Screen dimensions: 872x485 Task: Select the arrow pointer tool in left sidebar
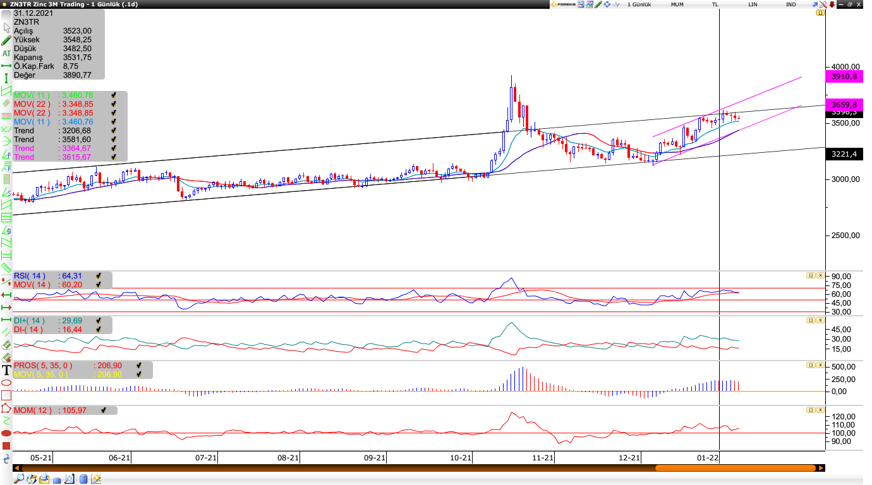tap(6, 27)
